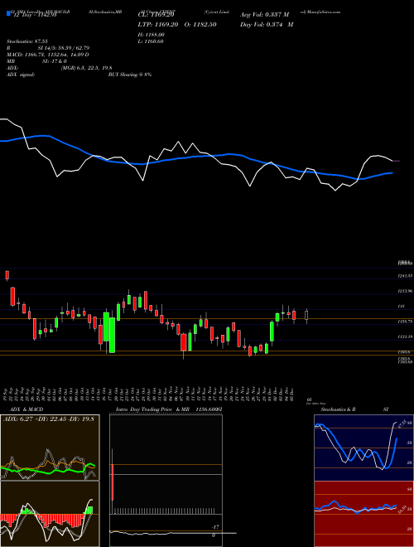The image size is (414, 547).
Task: Click the ADX (MGR) 6.3, 22.5, 19.8 values
Action: tap(86, 68)
